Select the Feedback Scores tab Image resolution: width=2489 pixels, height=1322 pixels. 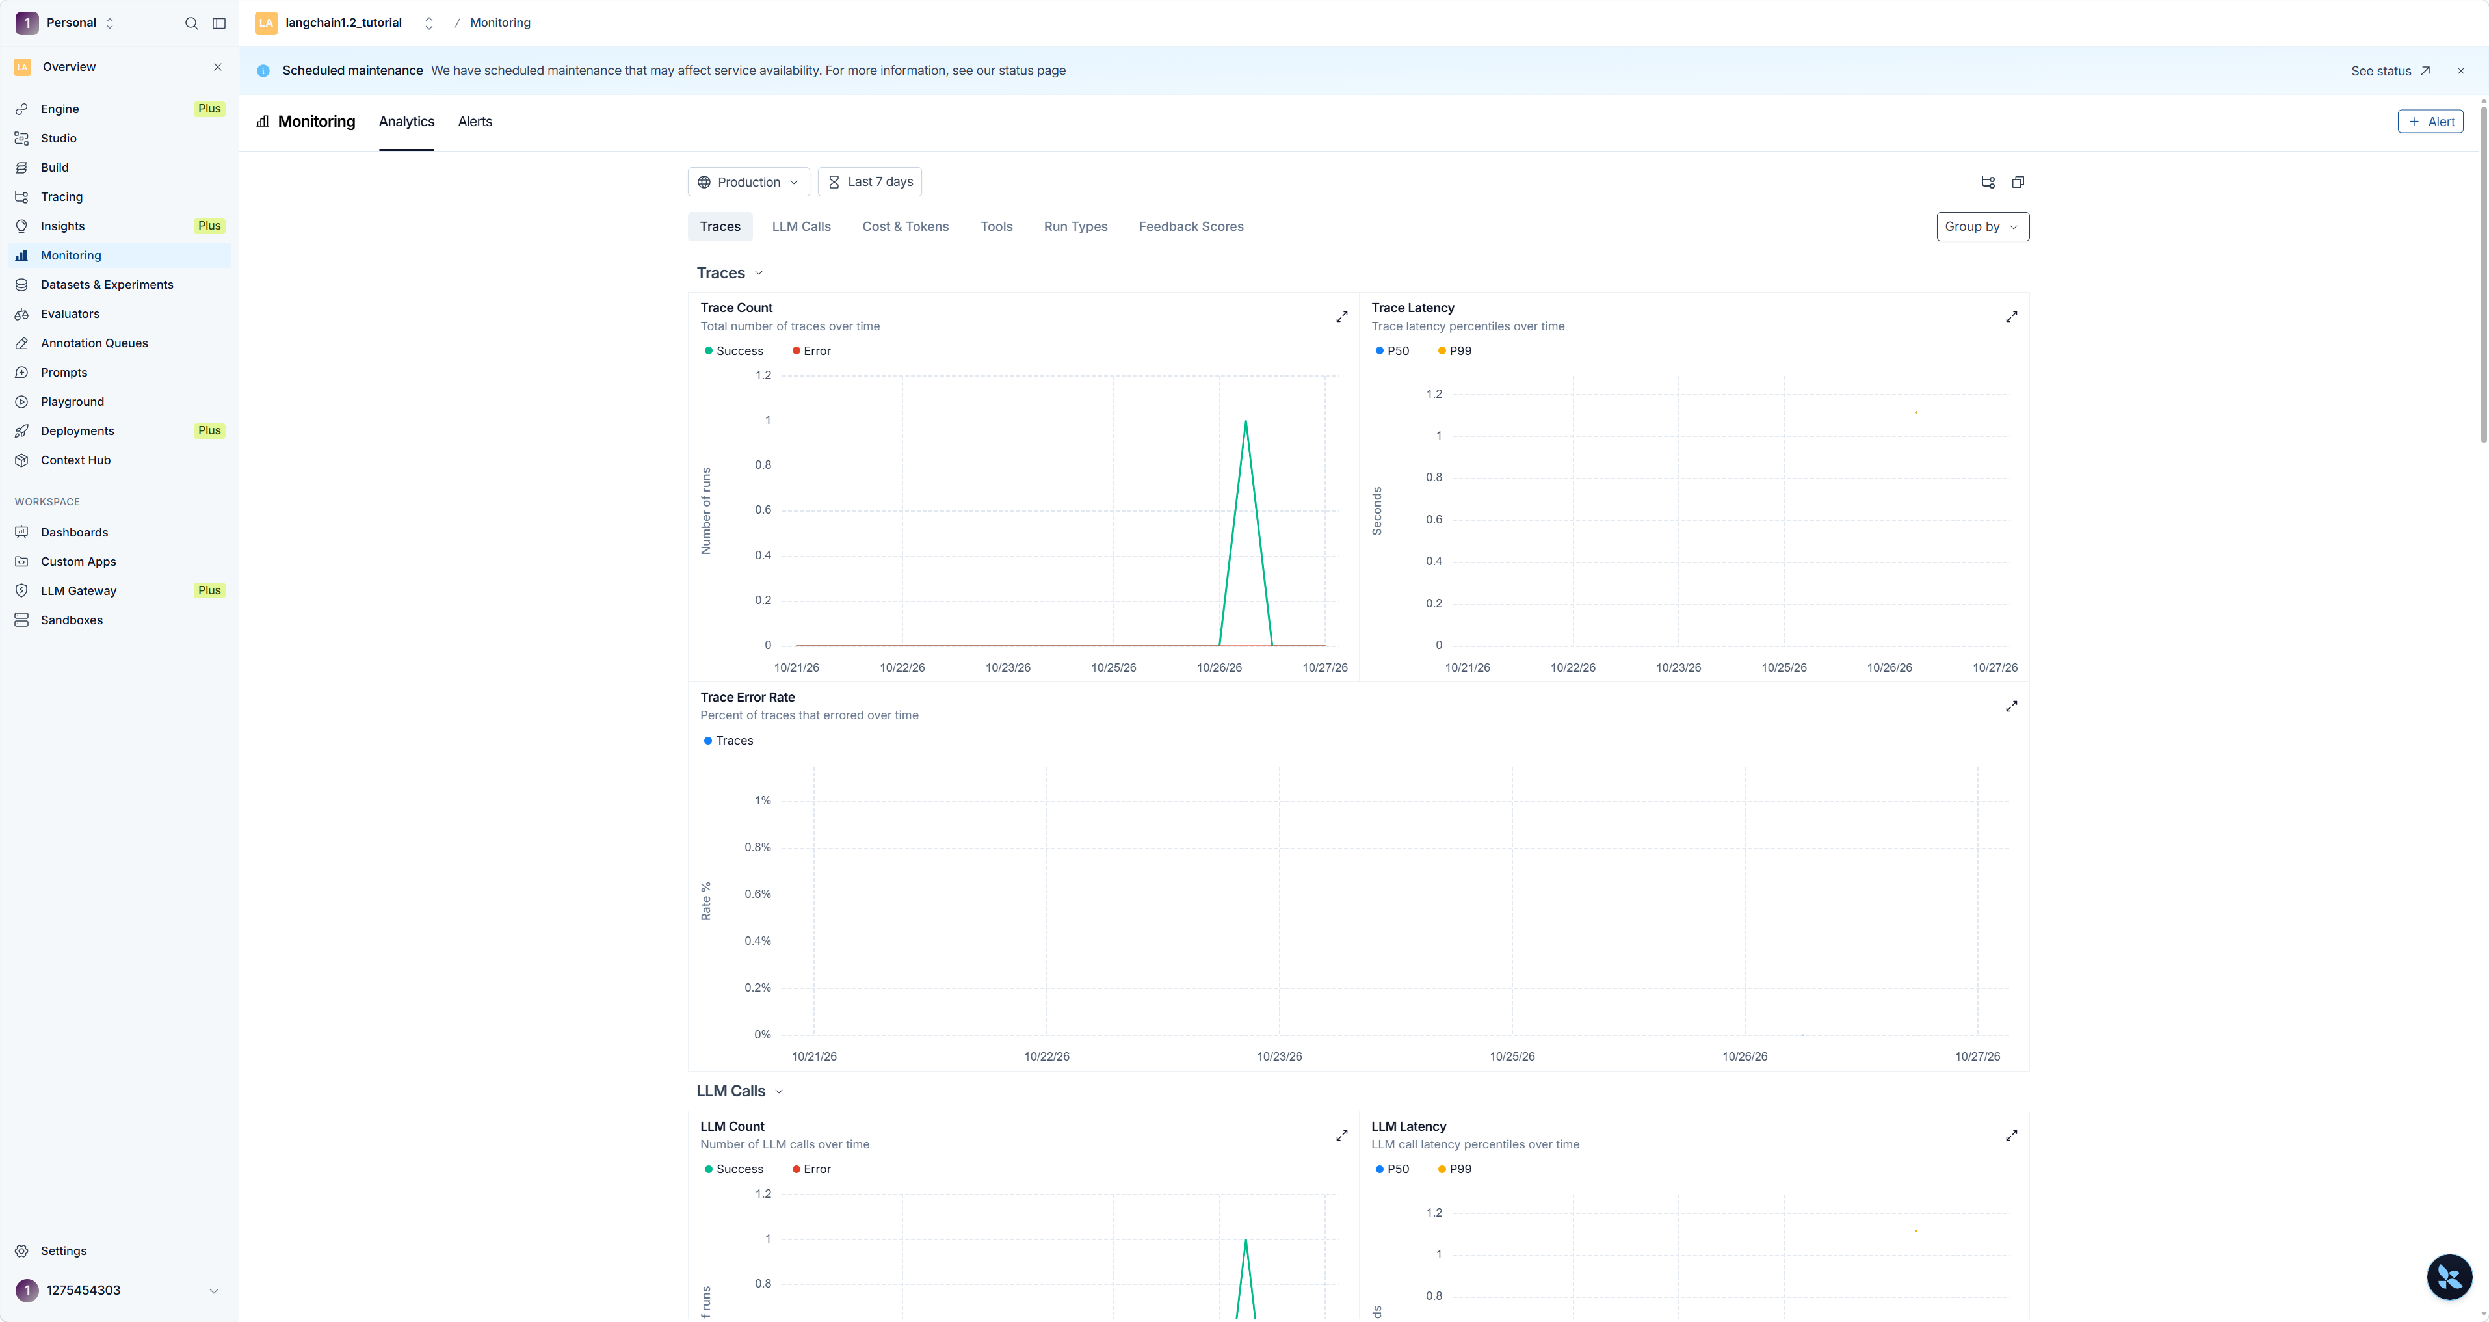point(1191,226)
